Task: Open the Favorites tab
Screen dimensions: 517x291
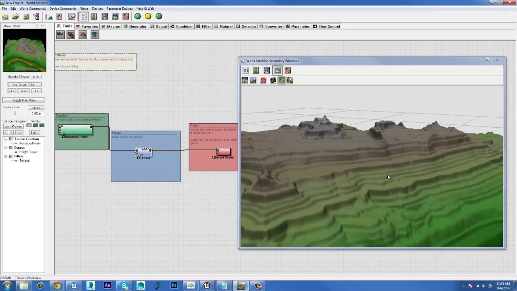Action: coord(87,26)
